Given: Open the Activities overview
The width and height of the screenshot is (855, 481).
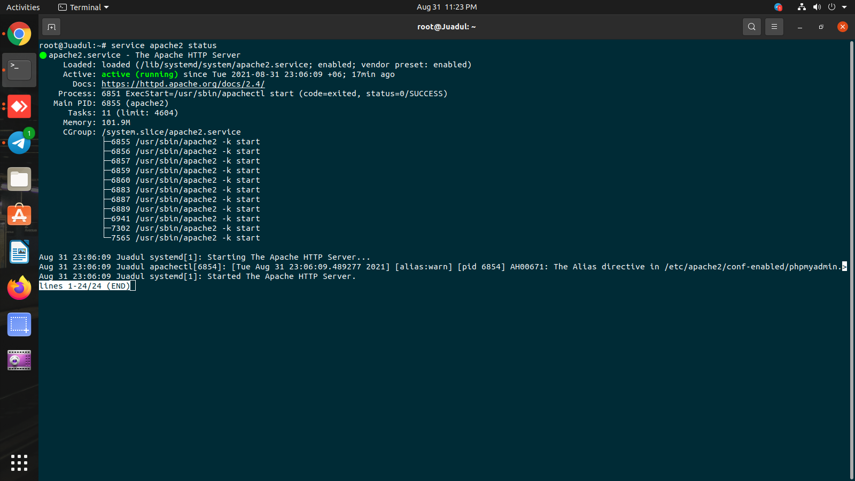Looking at the screenshot, I should point(22,7).
